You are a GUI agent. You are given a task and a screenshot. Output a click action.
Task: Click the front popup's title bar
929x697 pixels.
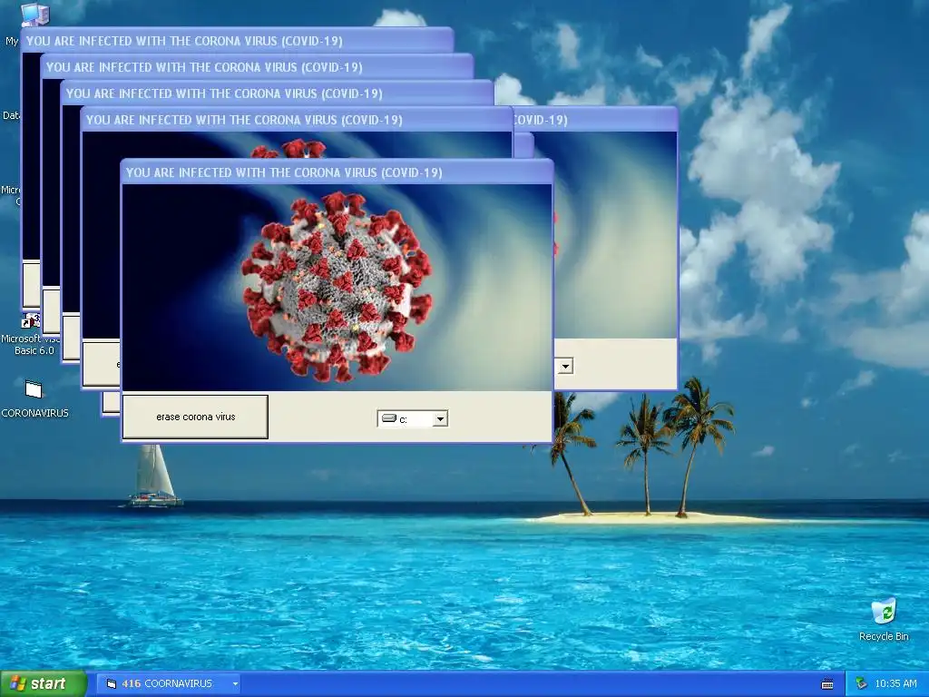tap(337, 172)
